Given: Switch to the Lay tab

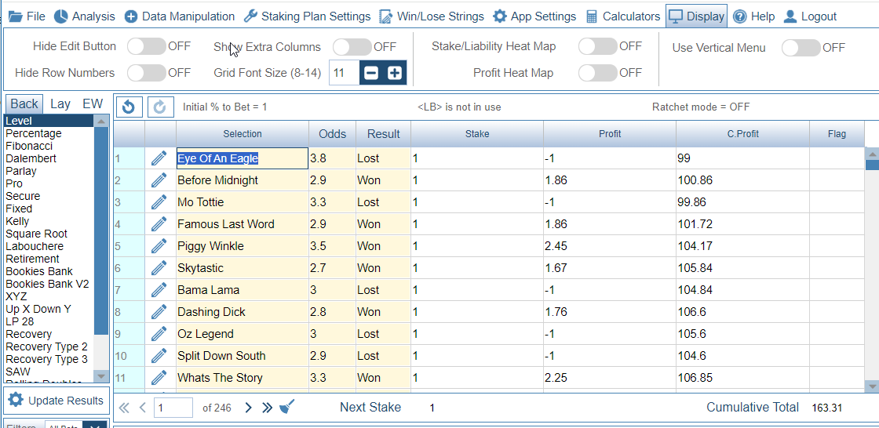Looking at the screenshot, I should [x=60, y=103].
